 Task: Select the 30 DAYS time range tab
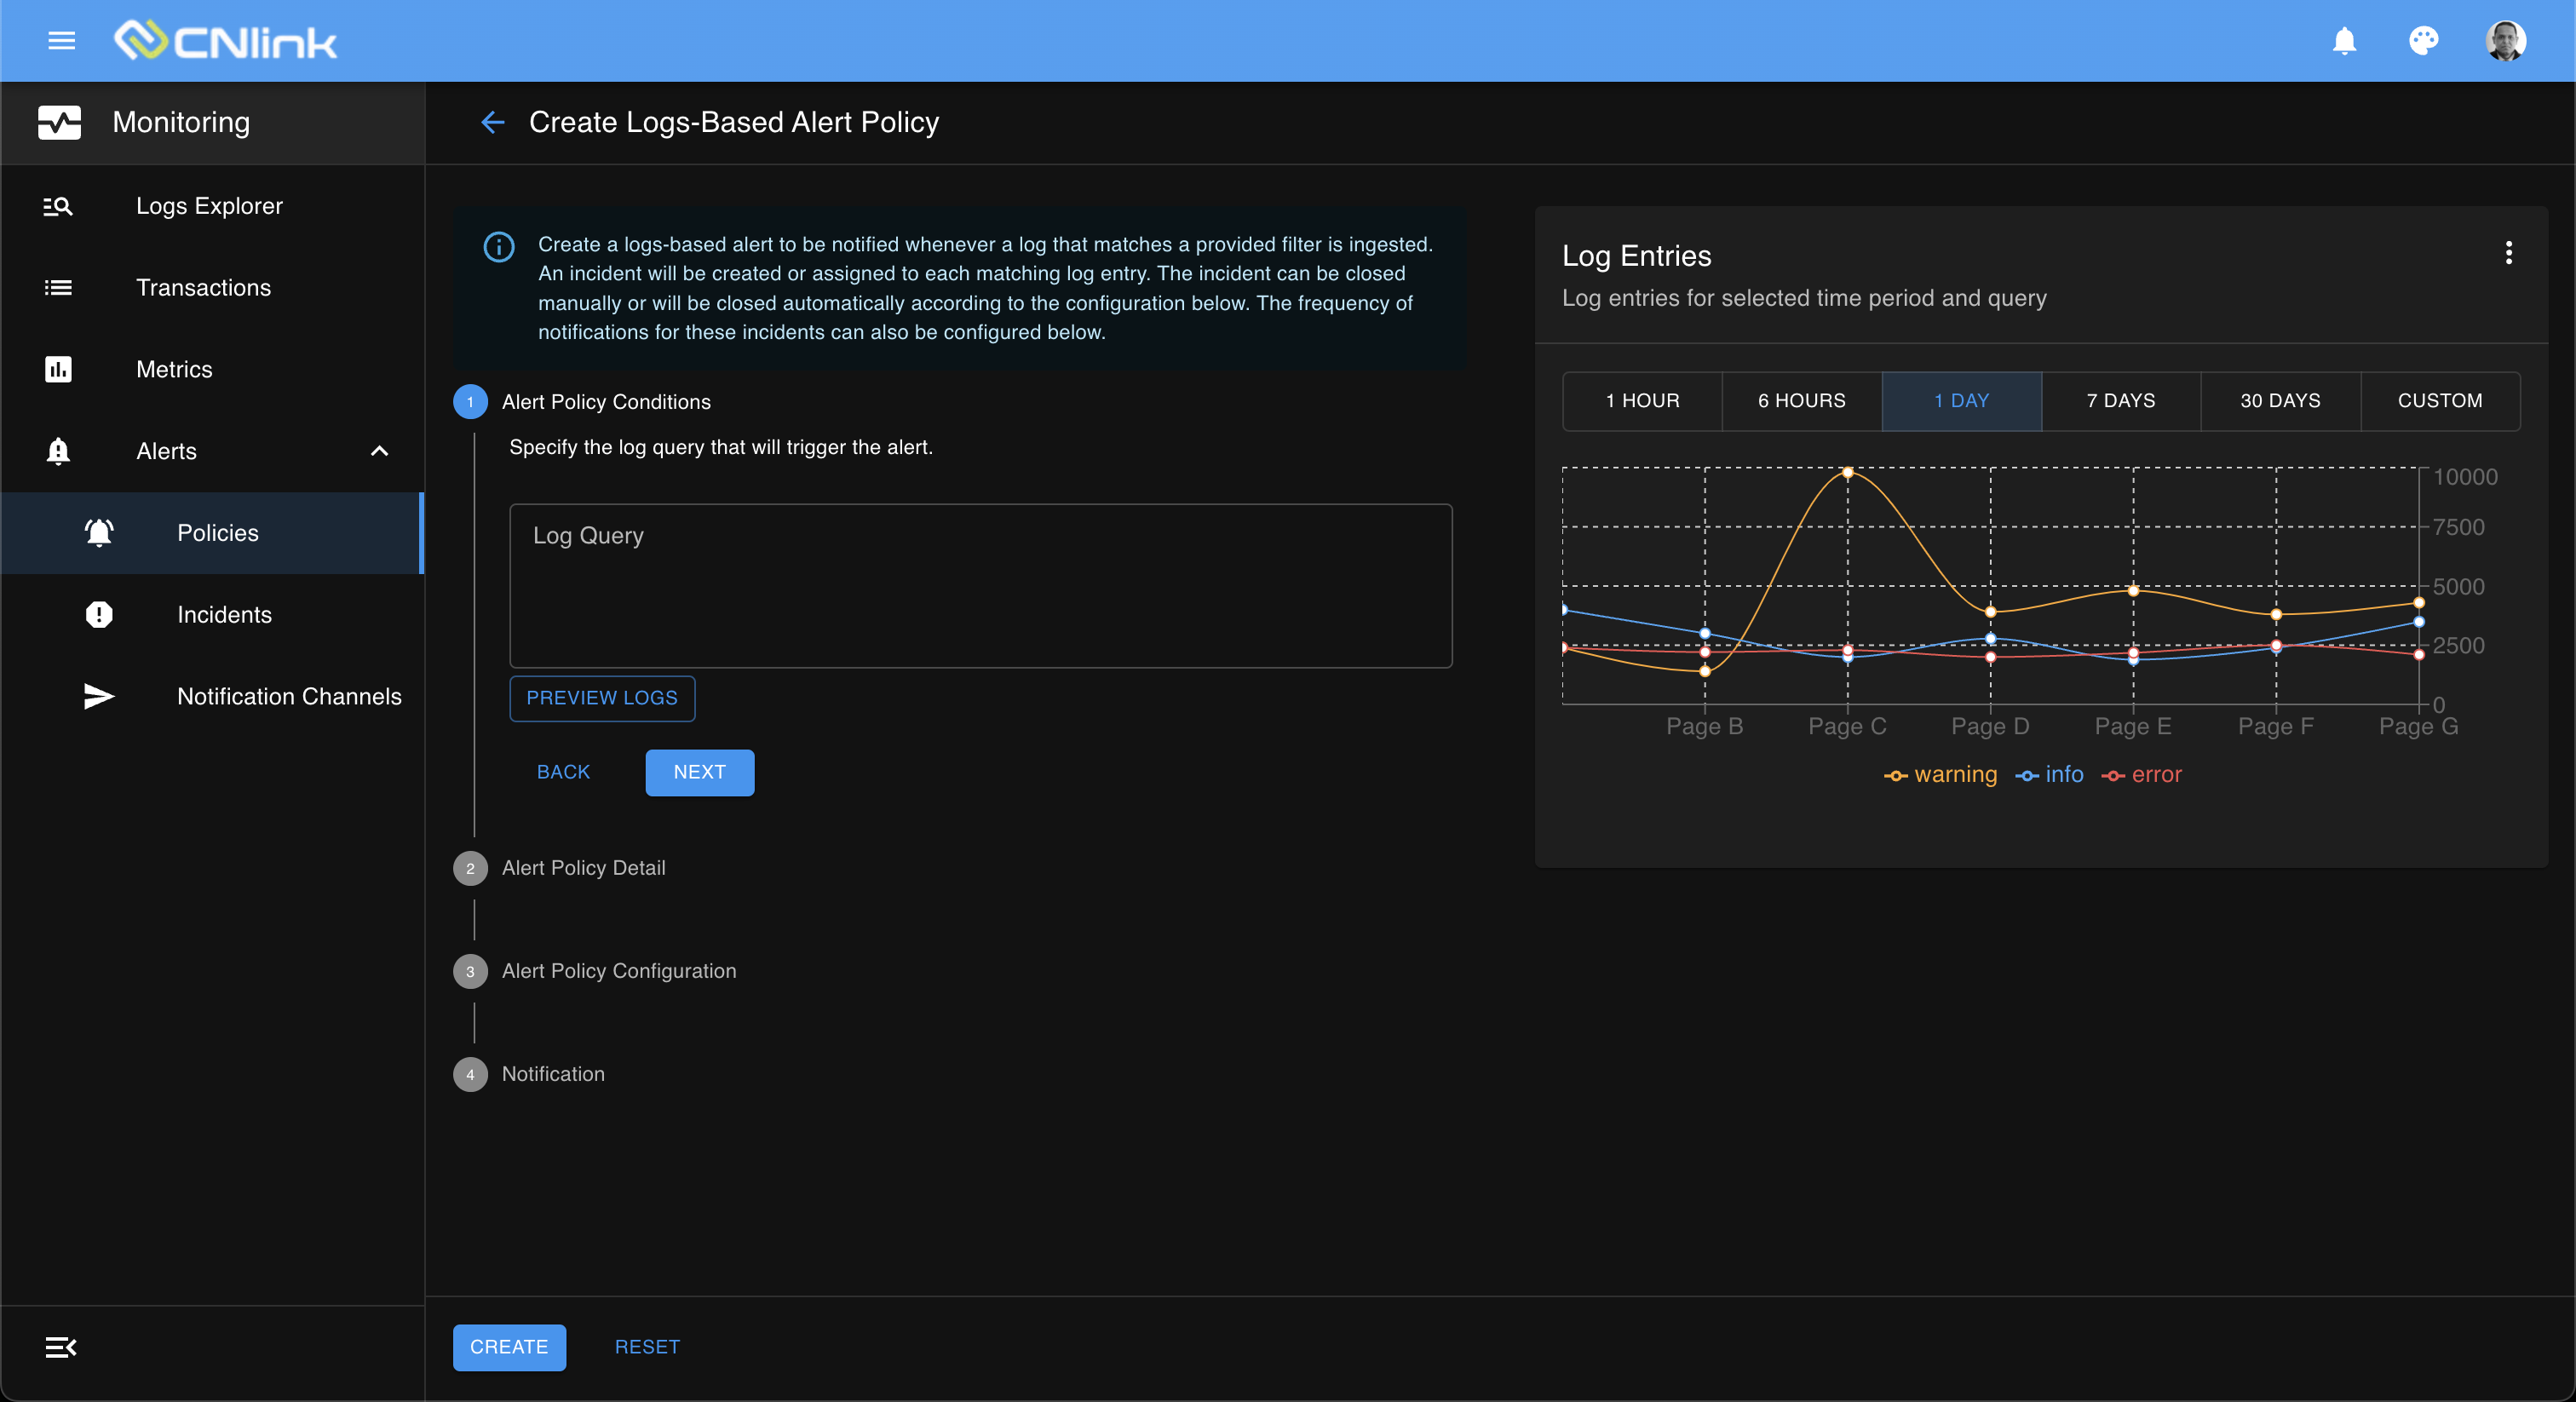click(2275, 399)
